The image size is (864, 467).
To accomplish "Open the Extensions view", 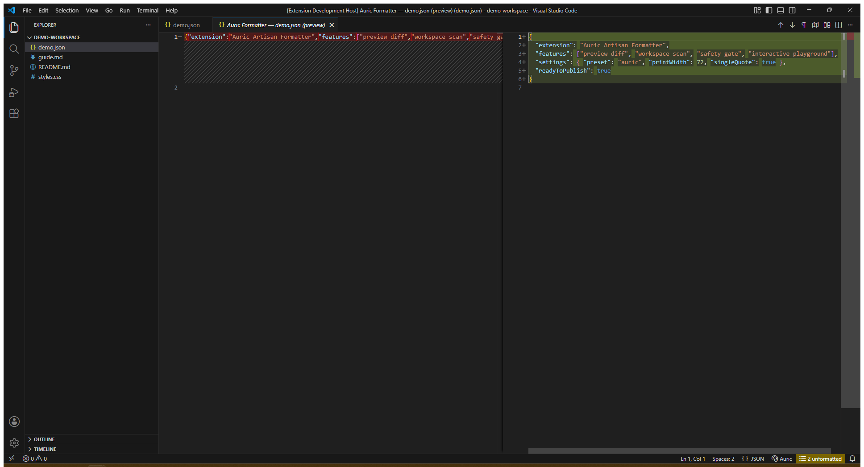I will pos(14,113).
